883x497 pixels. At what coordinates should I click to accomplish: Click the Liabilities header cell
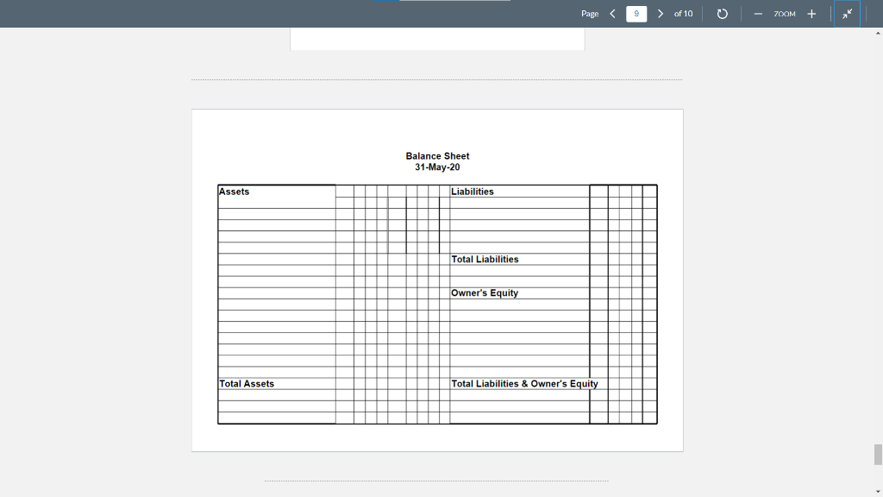470,192
